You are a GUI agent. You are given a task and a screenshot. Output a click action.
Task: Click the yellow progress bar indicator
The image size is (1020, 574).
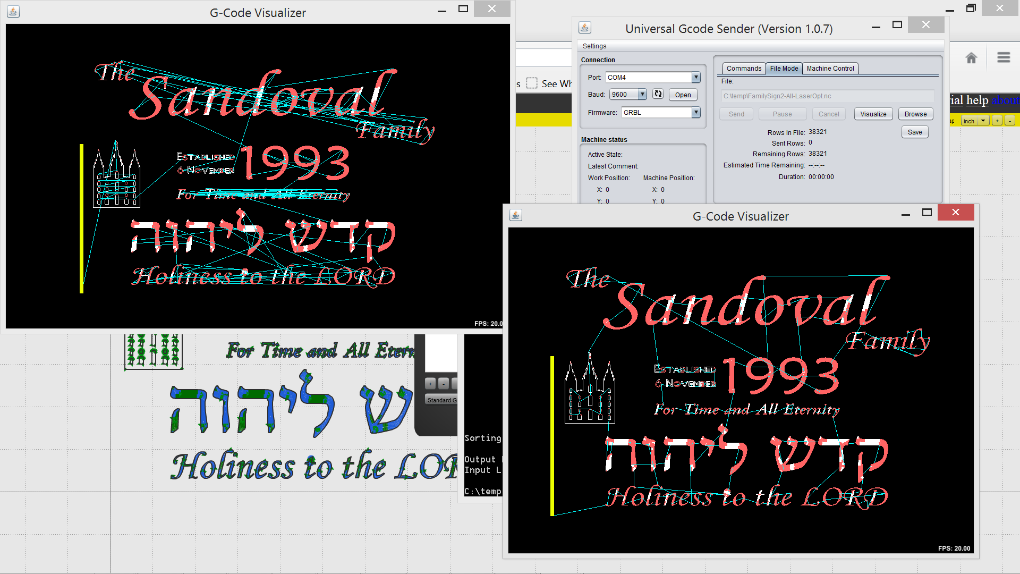click(543, 118)
